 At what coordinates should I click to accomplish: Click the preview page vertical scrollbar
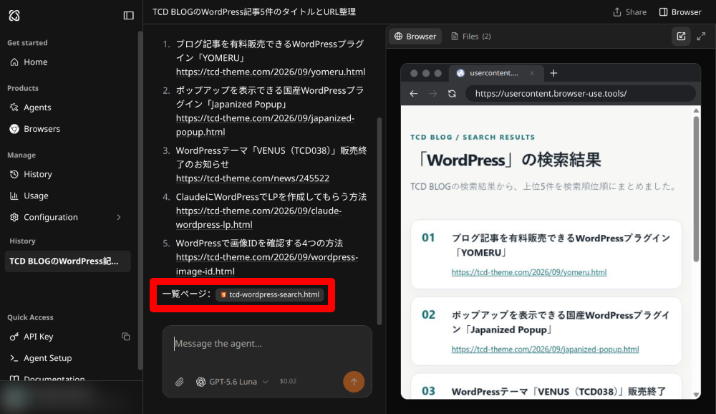point(696,190)
